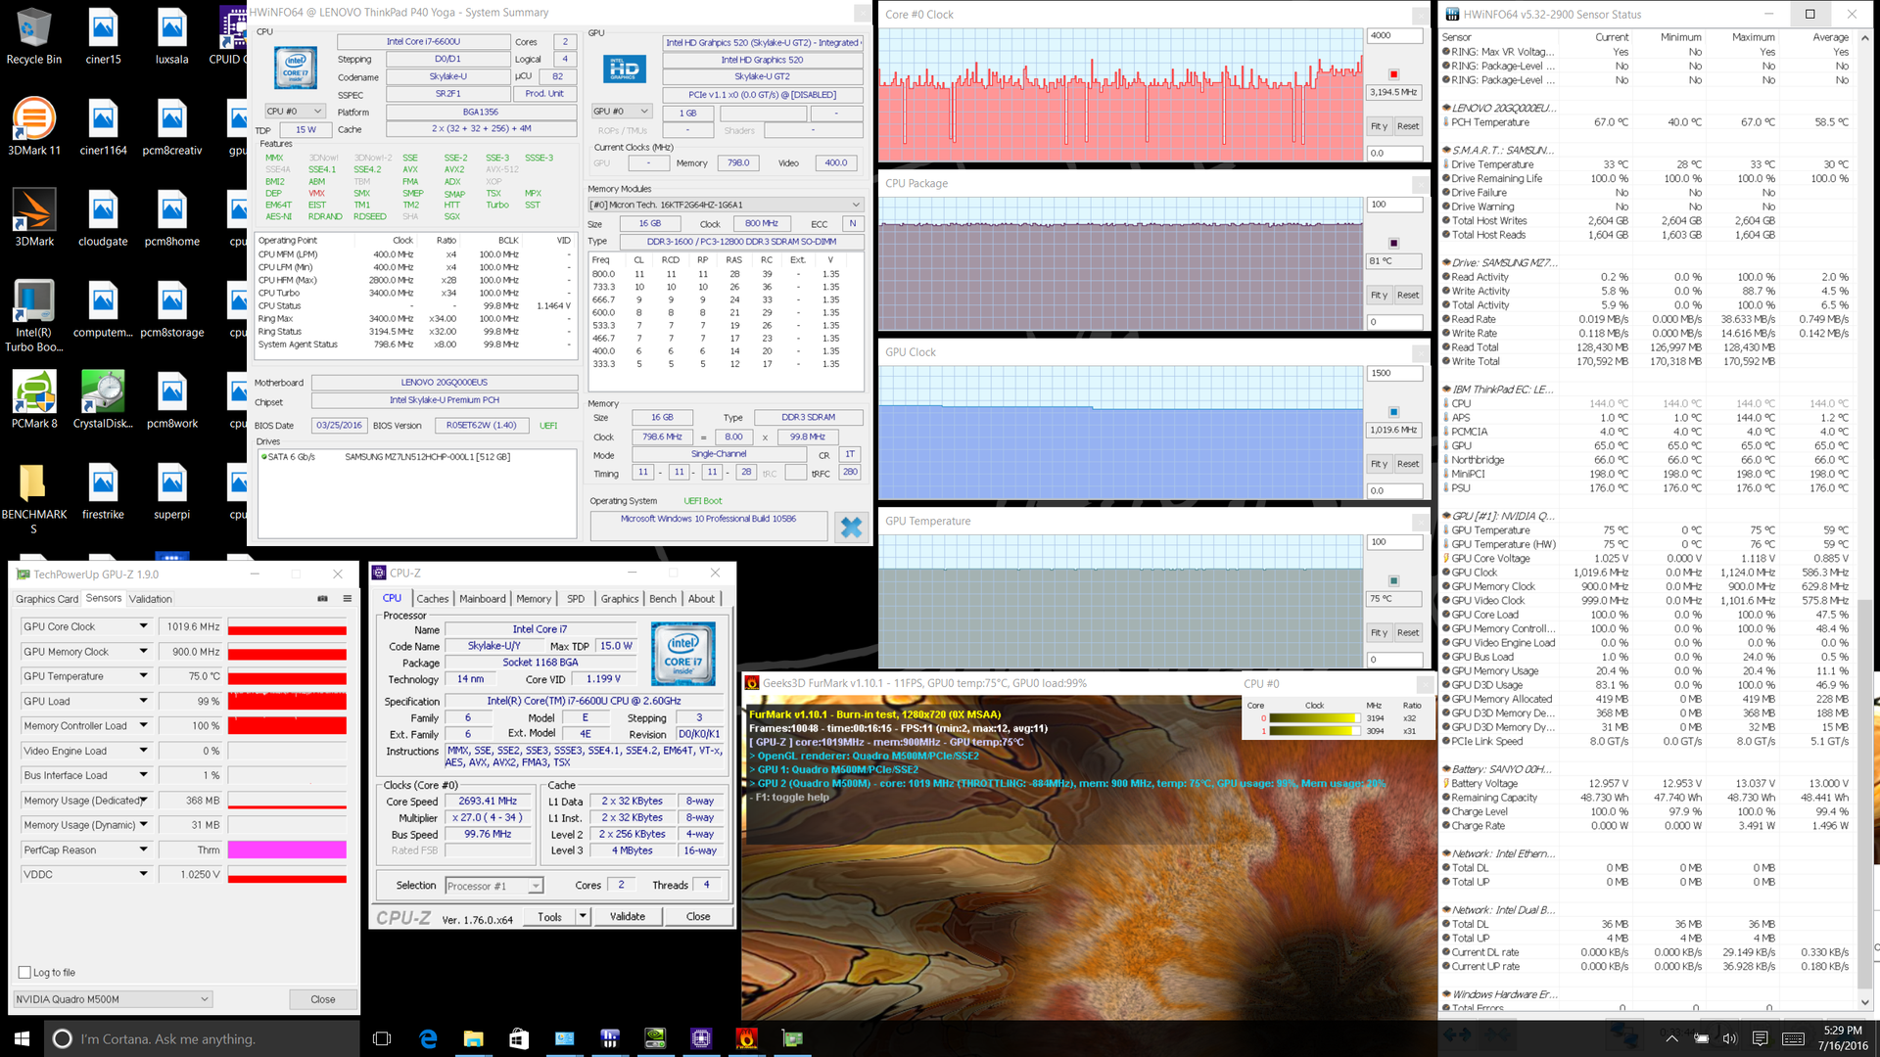
Task: Open the Tools dropdown arrow in CPU-Z
Action: (583, 917)
